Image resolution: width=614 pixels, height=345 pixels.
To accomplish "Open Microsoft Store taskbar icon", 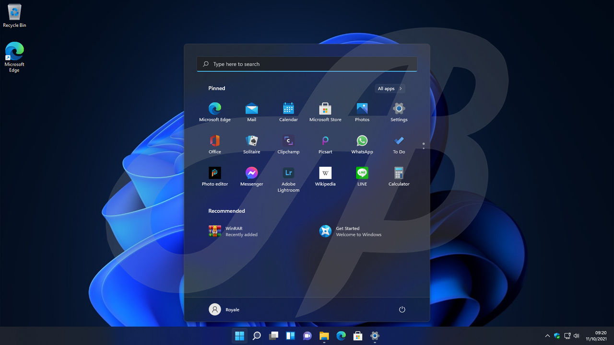I will point(358,336).
